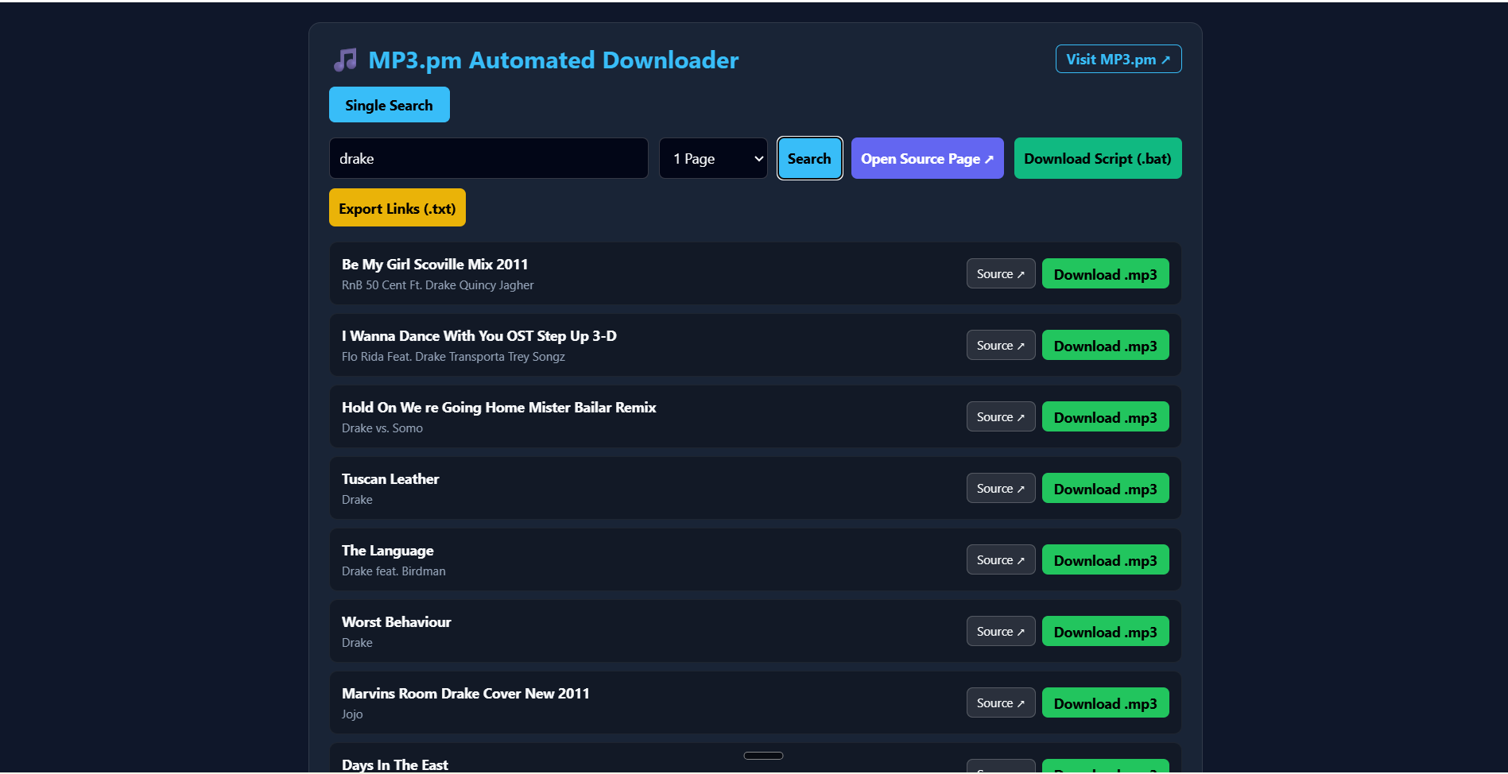Click Download Script (.bat) button
Screen dimensions: 1508x774
click(1097, 158)
